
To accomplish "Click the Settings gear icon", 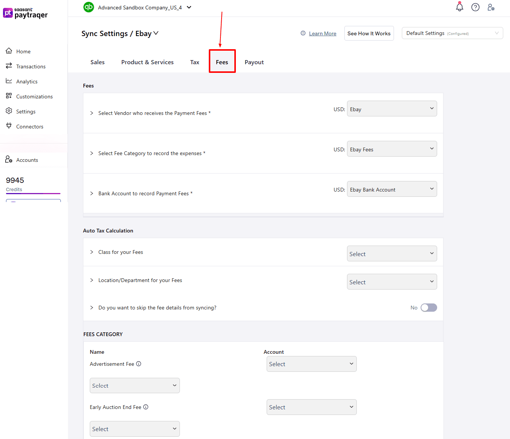I will pos(9,111).
